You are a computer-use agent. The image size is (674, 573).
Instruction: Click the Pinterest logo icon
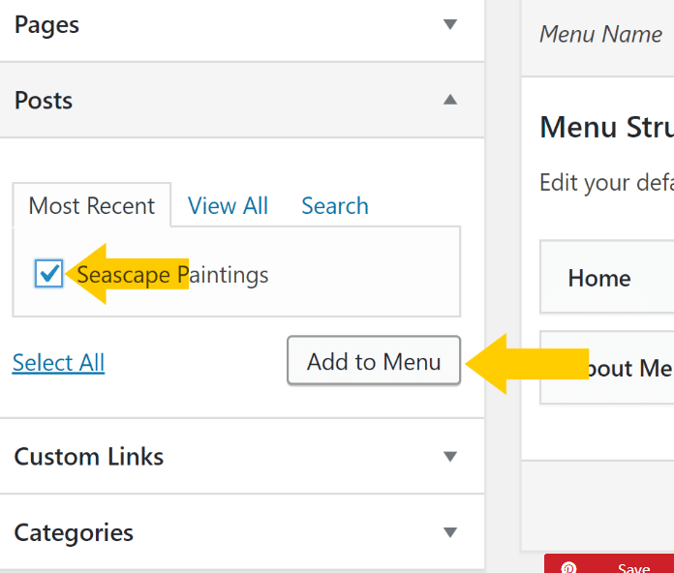(x=569, y=567)
